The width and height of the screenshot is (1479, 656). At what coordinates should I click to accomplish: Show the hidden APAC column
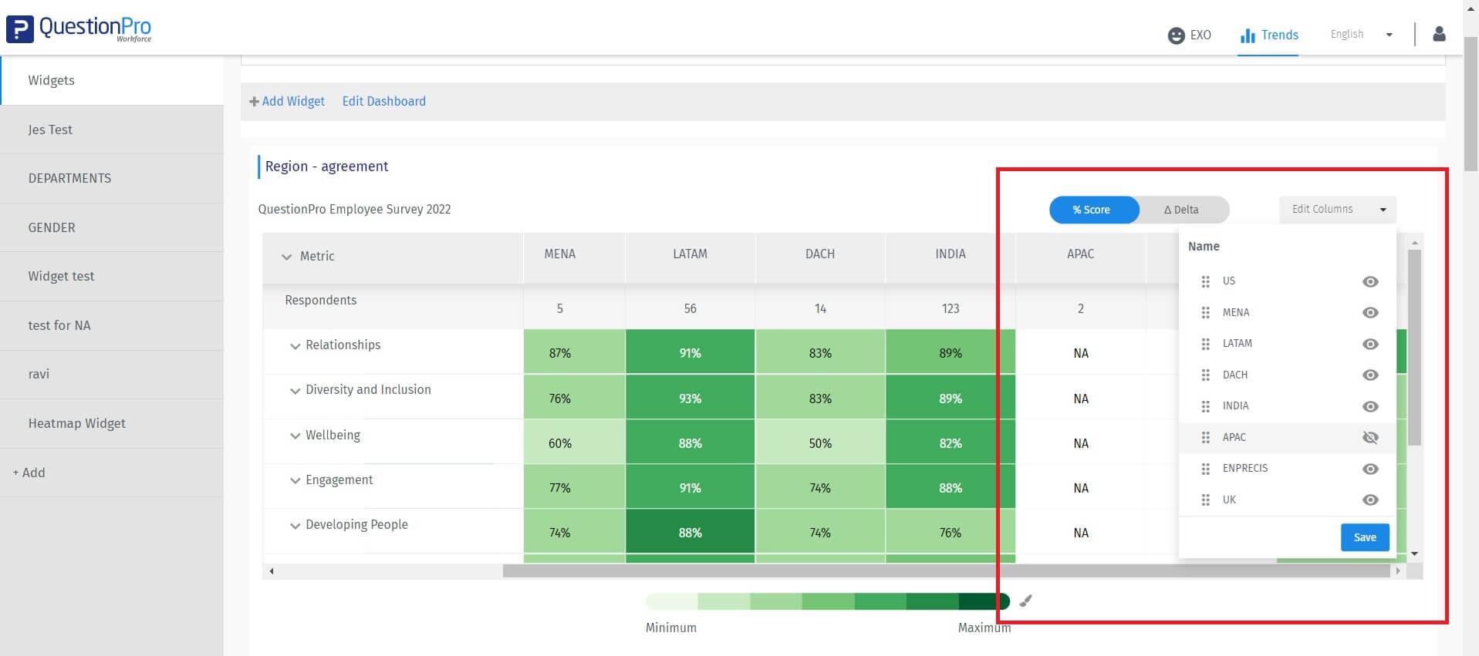[1370, 437]
